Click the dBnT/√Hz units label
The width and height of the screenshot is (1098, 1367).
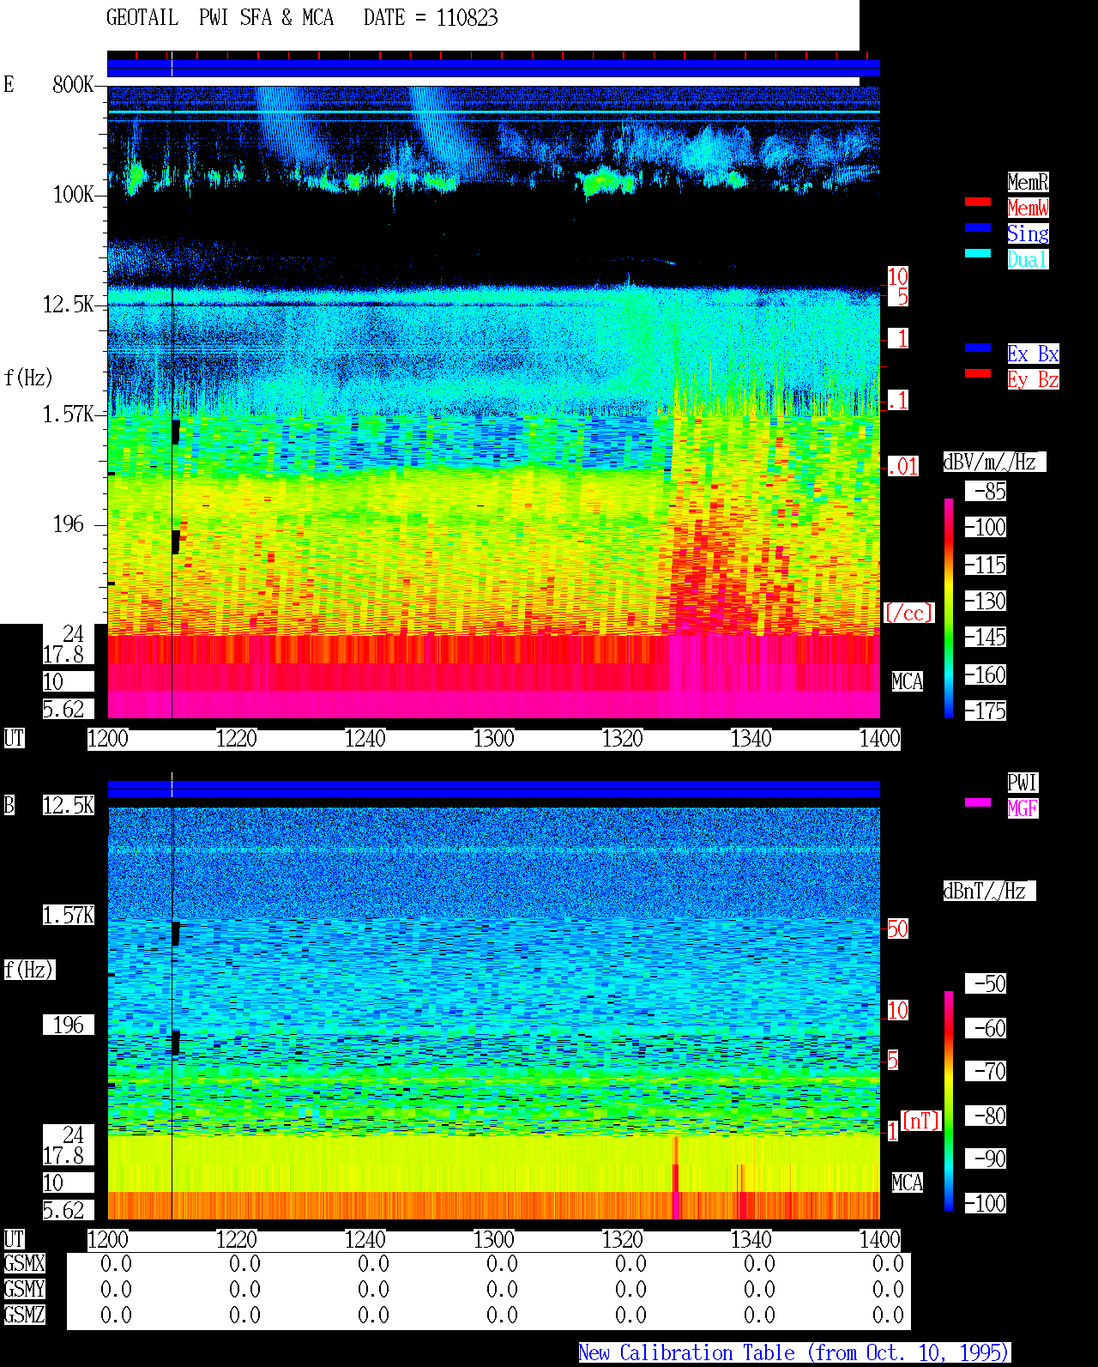pos(989,891)
